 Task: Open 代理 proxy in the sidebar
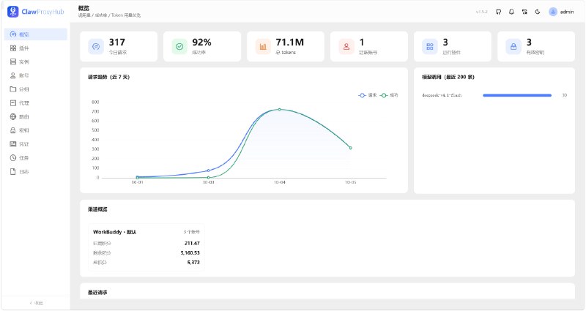click(x=36, y=103)
